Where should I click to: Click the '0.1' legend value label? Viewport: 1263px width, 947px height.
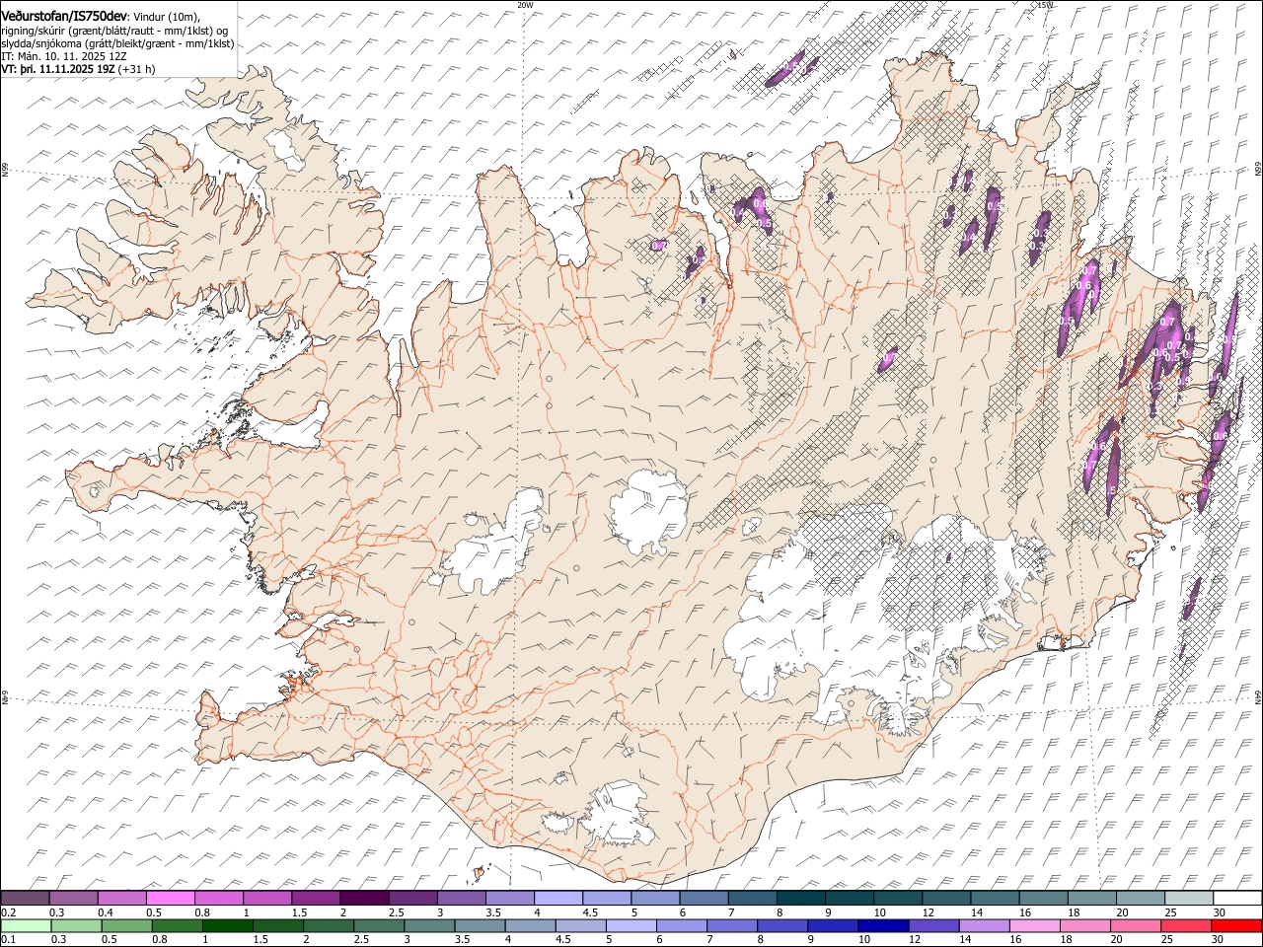pos(9,940)
